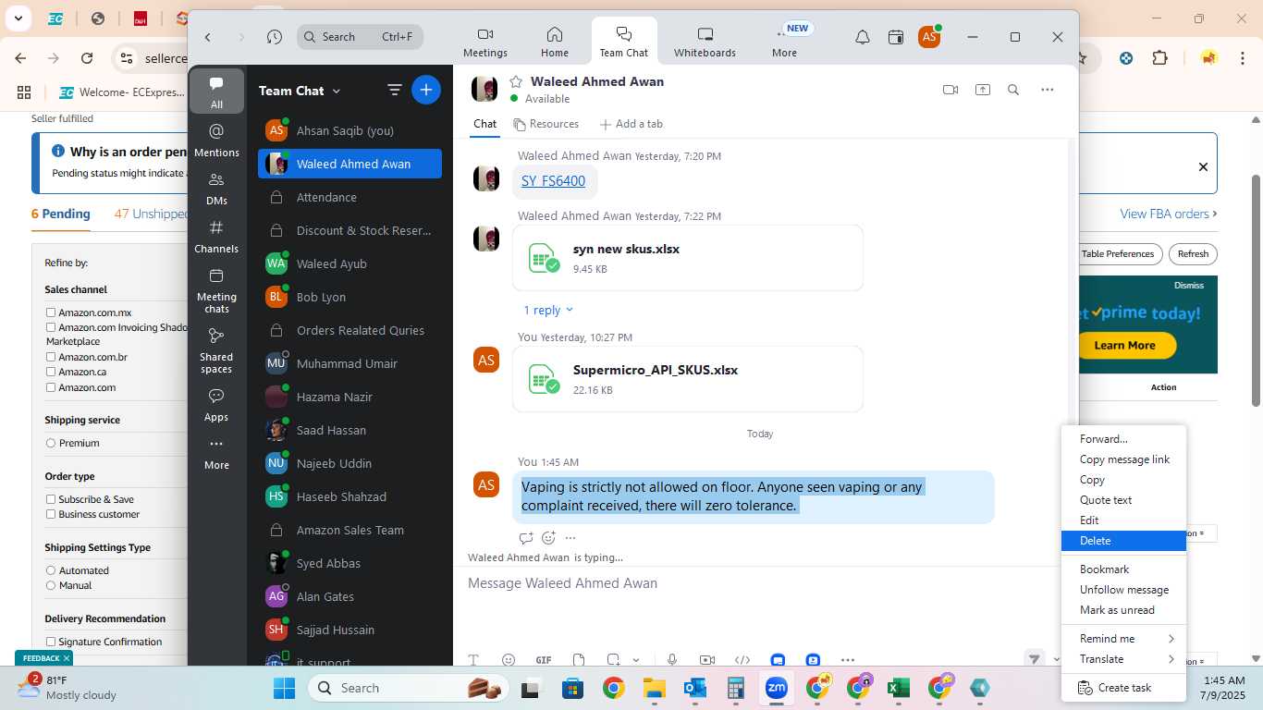Add emoji reaction to vaping message
The image size is (1263, 710).
tap(548, 538)
